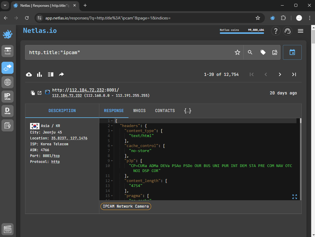The image size is (315, 237).
Task: Open domain whois sidebar icon
Action: point(7,111)
